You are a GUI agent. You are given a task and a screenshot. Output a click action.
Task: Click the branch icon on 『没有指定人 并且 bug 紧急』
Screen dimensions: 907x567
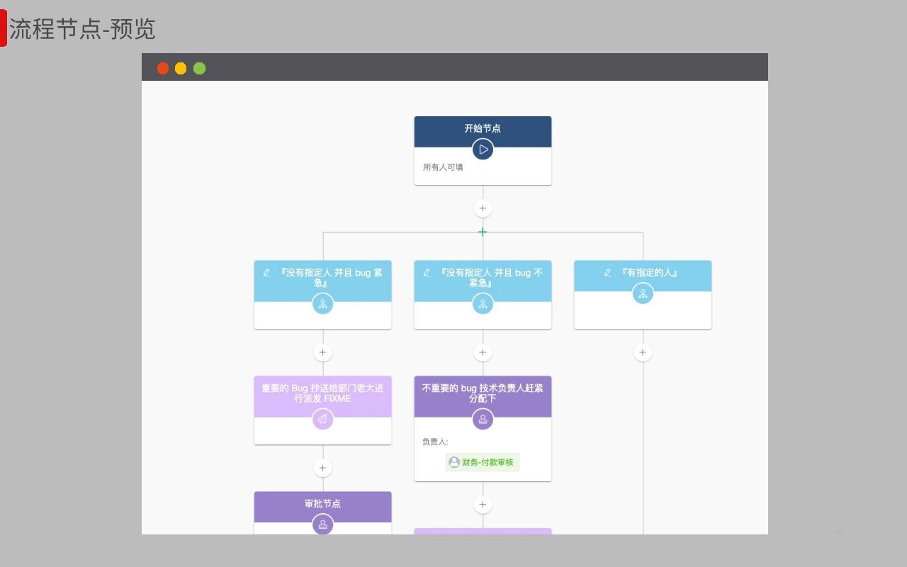[x=322, y=304]
